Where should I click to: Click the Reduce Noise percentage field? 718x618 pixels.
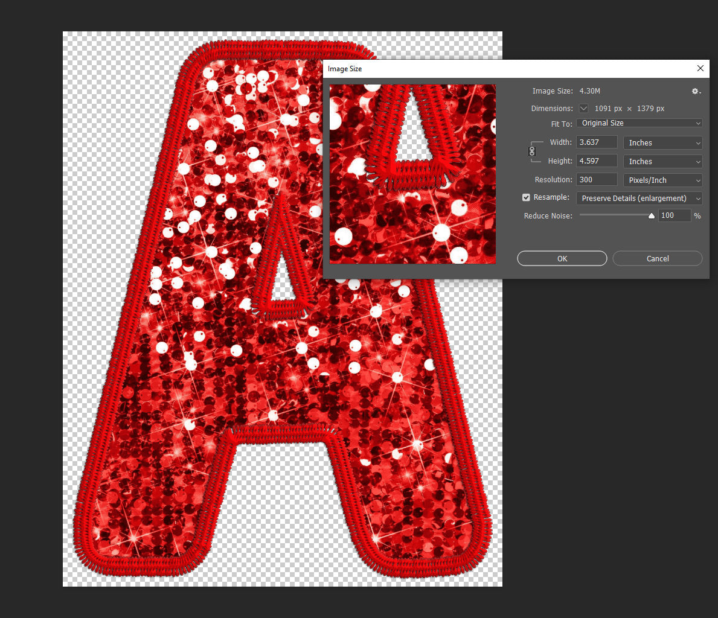coord(675,215)
